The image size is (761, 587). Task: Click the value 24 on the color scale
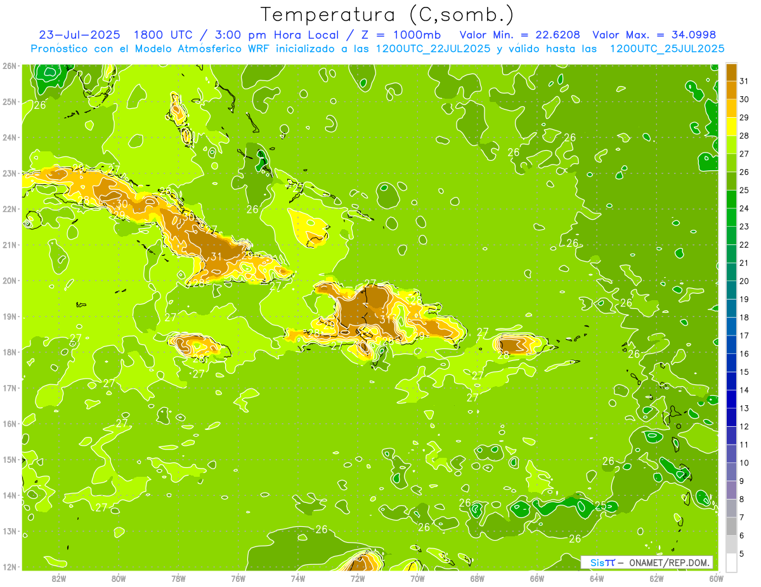pyautogui.click(x=745, y=208)
